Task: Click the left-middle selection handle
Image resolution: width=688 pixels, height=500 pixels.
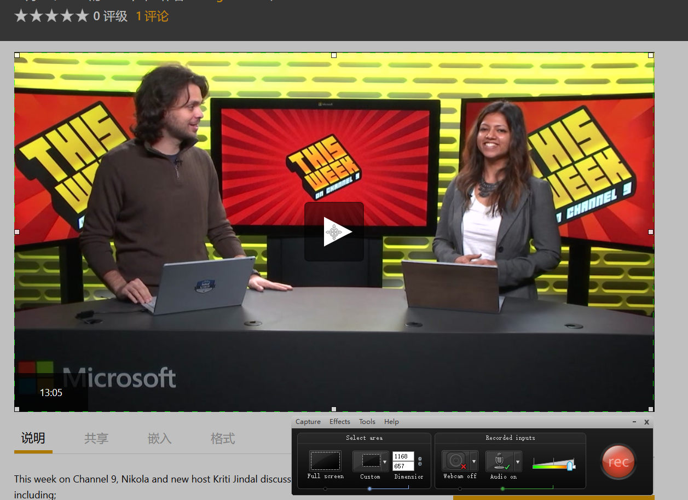Action: click(x=17, y=232)
